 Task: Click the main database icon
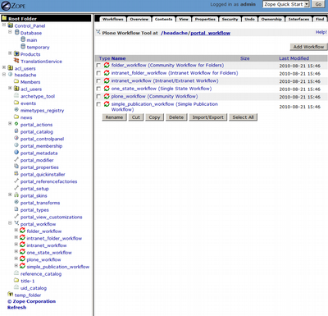(x=23, y=39)
